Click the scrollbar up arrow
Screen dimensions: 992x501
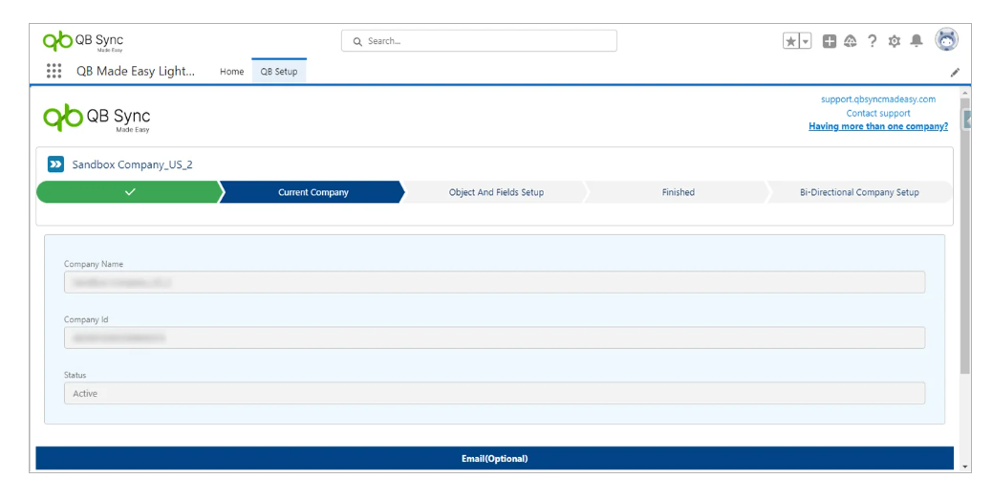965,93
